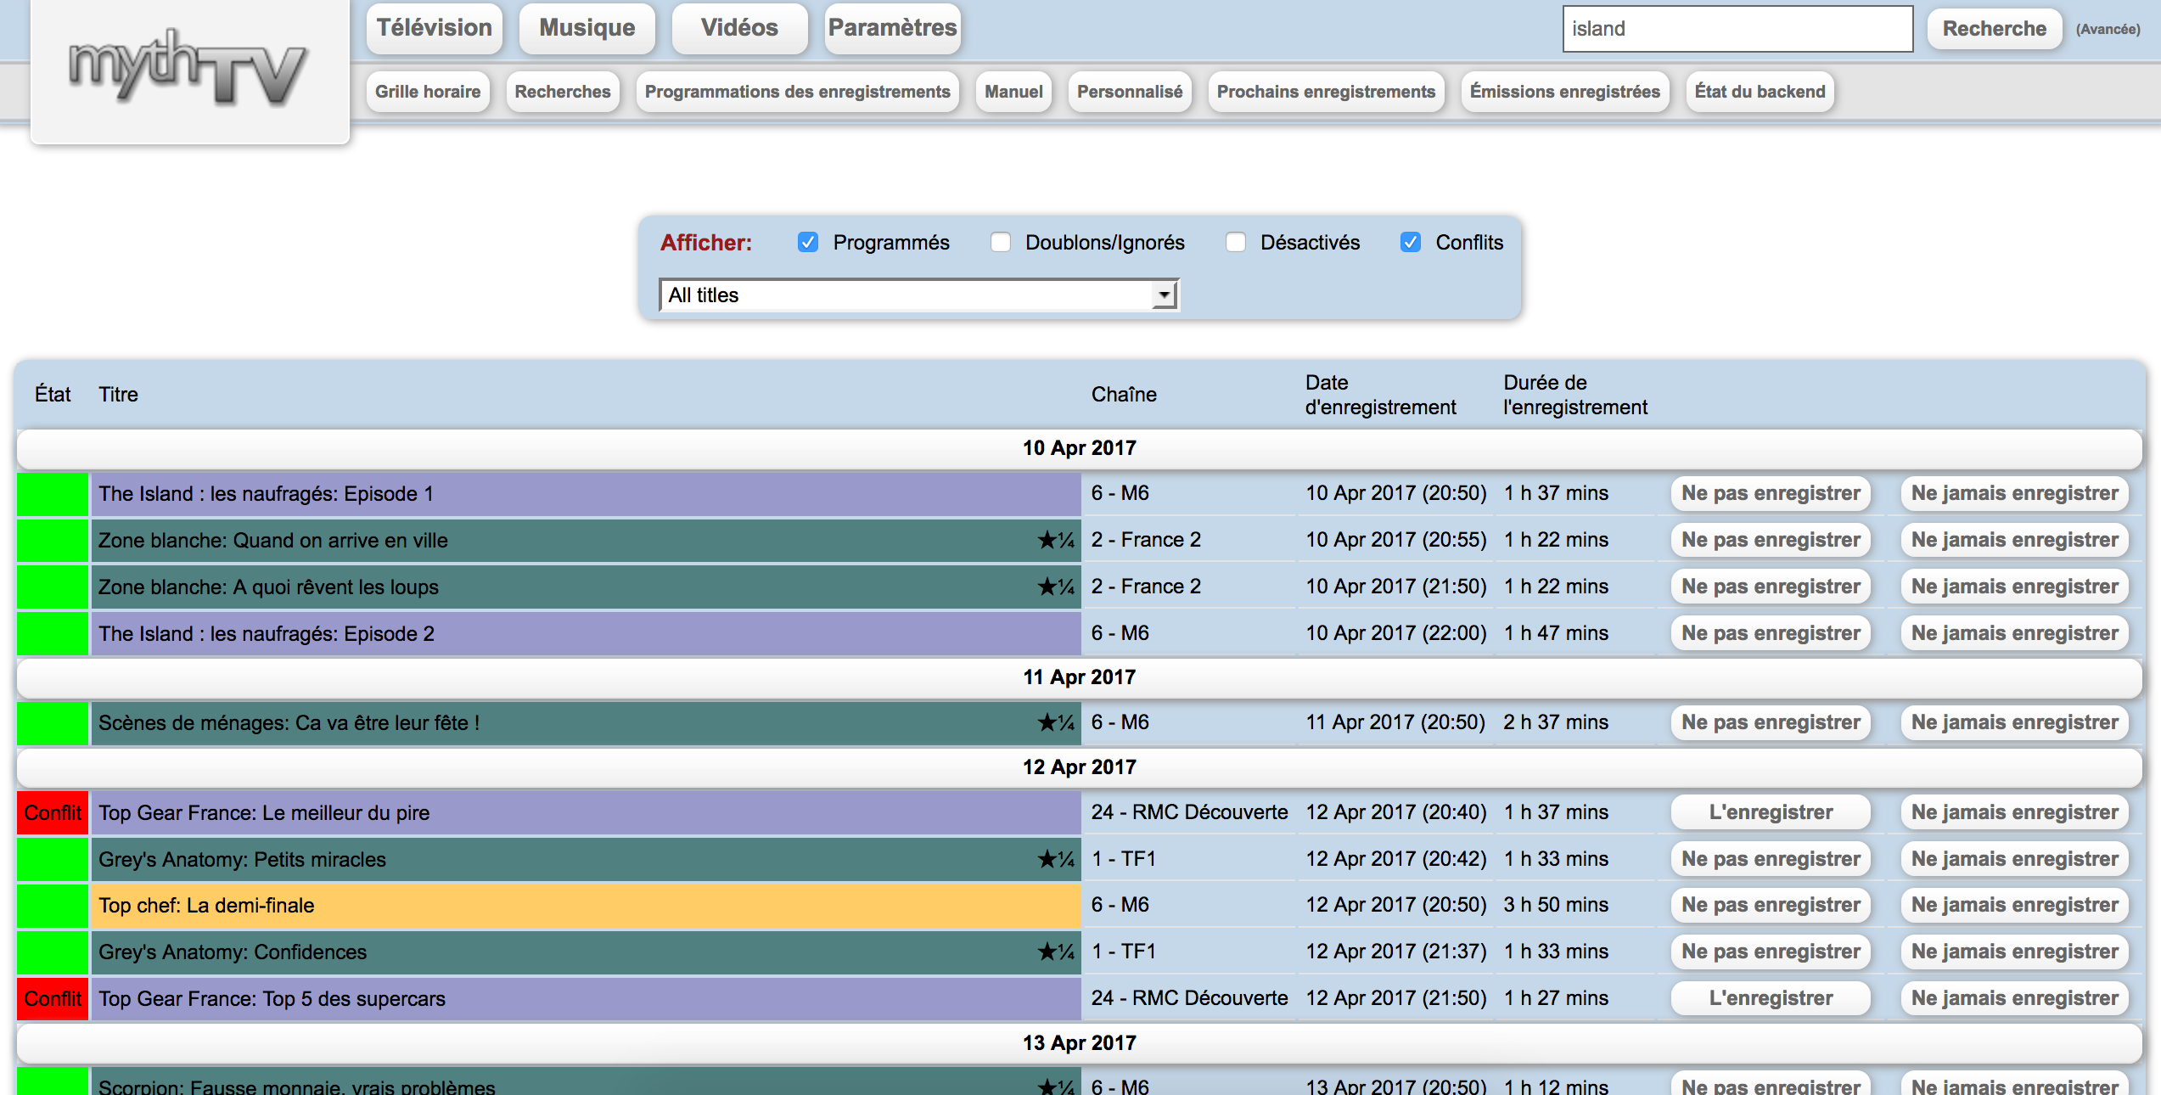The image size is (2161, 1095).
Task: Click the 24 - RMC Découverte channel at 20:40
Action: pos(1189,812)
